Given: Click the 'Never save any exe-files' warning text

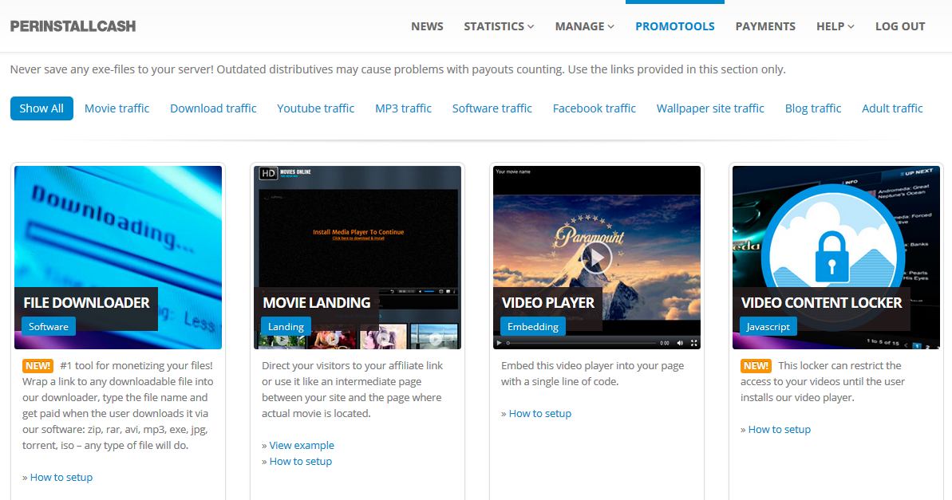Looking at the screenshot, I should (397, 69).
